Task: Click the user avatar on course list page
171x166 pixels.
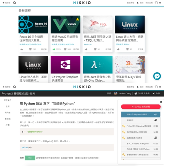Action: click(x=156, y=3)
